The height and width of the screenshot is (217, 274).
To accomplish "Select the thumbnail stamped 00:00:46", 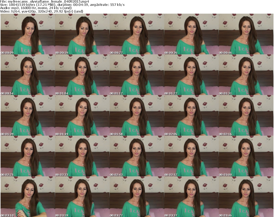I will (x=246, y=34).
